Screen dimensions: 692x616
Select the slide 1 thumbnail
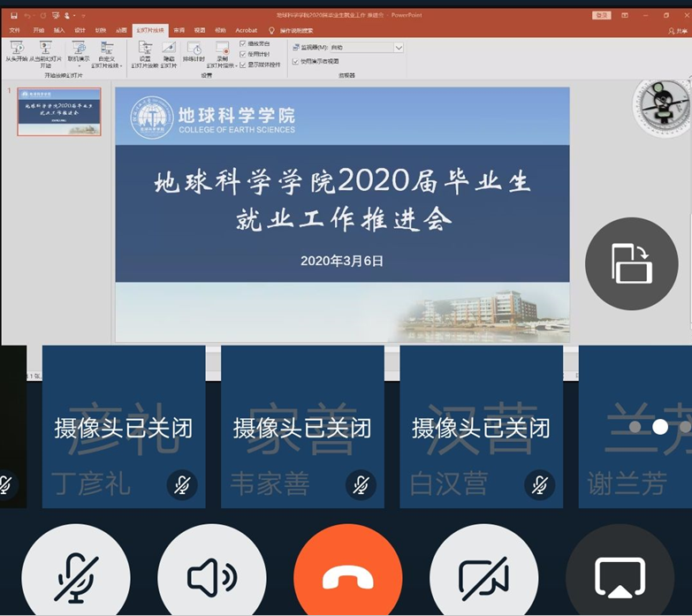click(59, 111)
